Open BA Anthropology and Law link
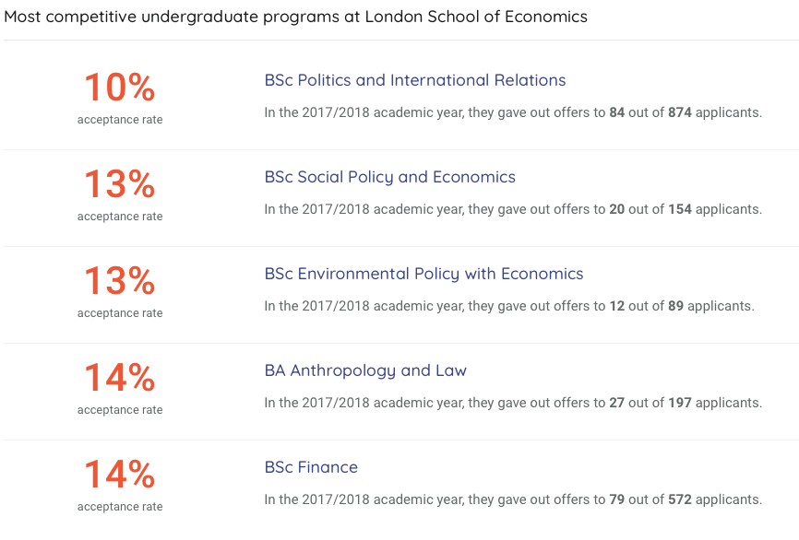799x540 pixels. coord(365,370)
